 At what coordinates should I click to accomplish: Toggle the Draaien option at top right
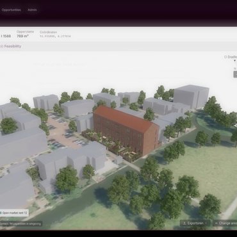[x=231, y=57]
